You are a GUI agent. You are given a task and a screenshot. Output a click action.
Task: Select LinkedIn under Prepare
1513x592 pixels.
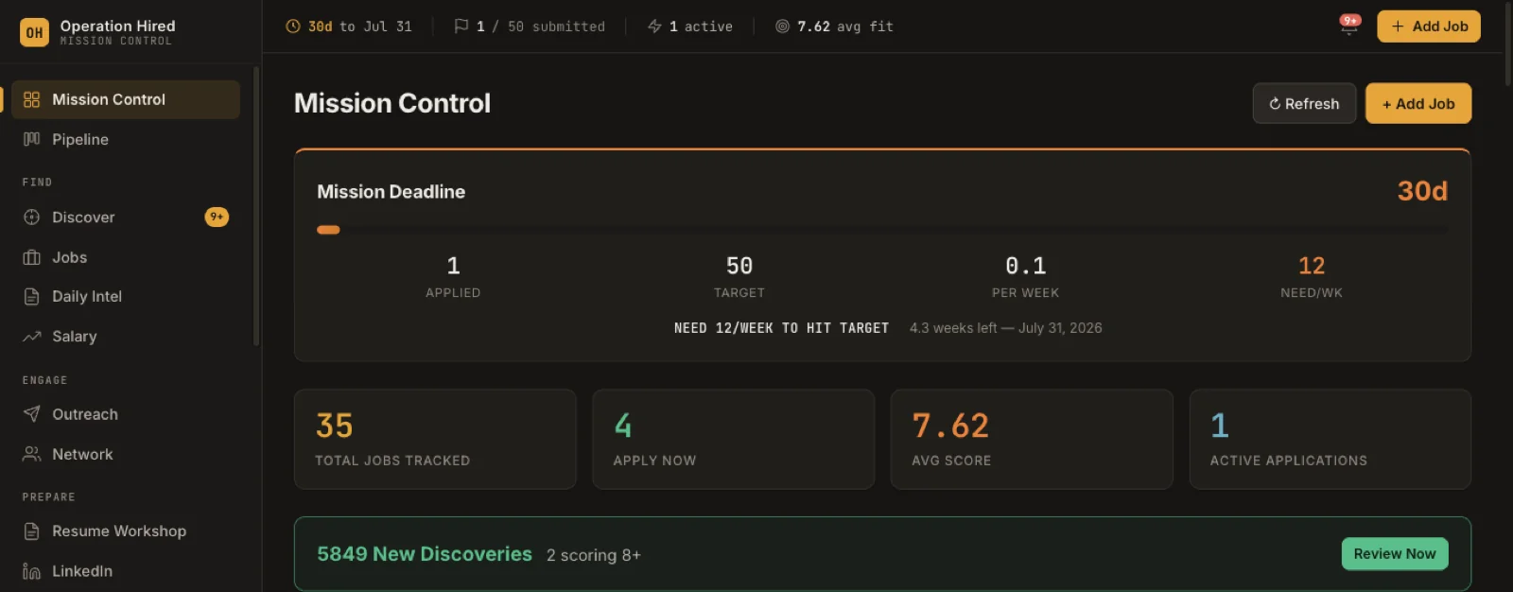(x=126, y=571)
